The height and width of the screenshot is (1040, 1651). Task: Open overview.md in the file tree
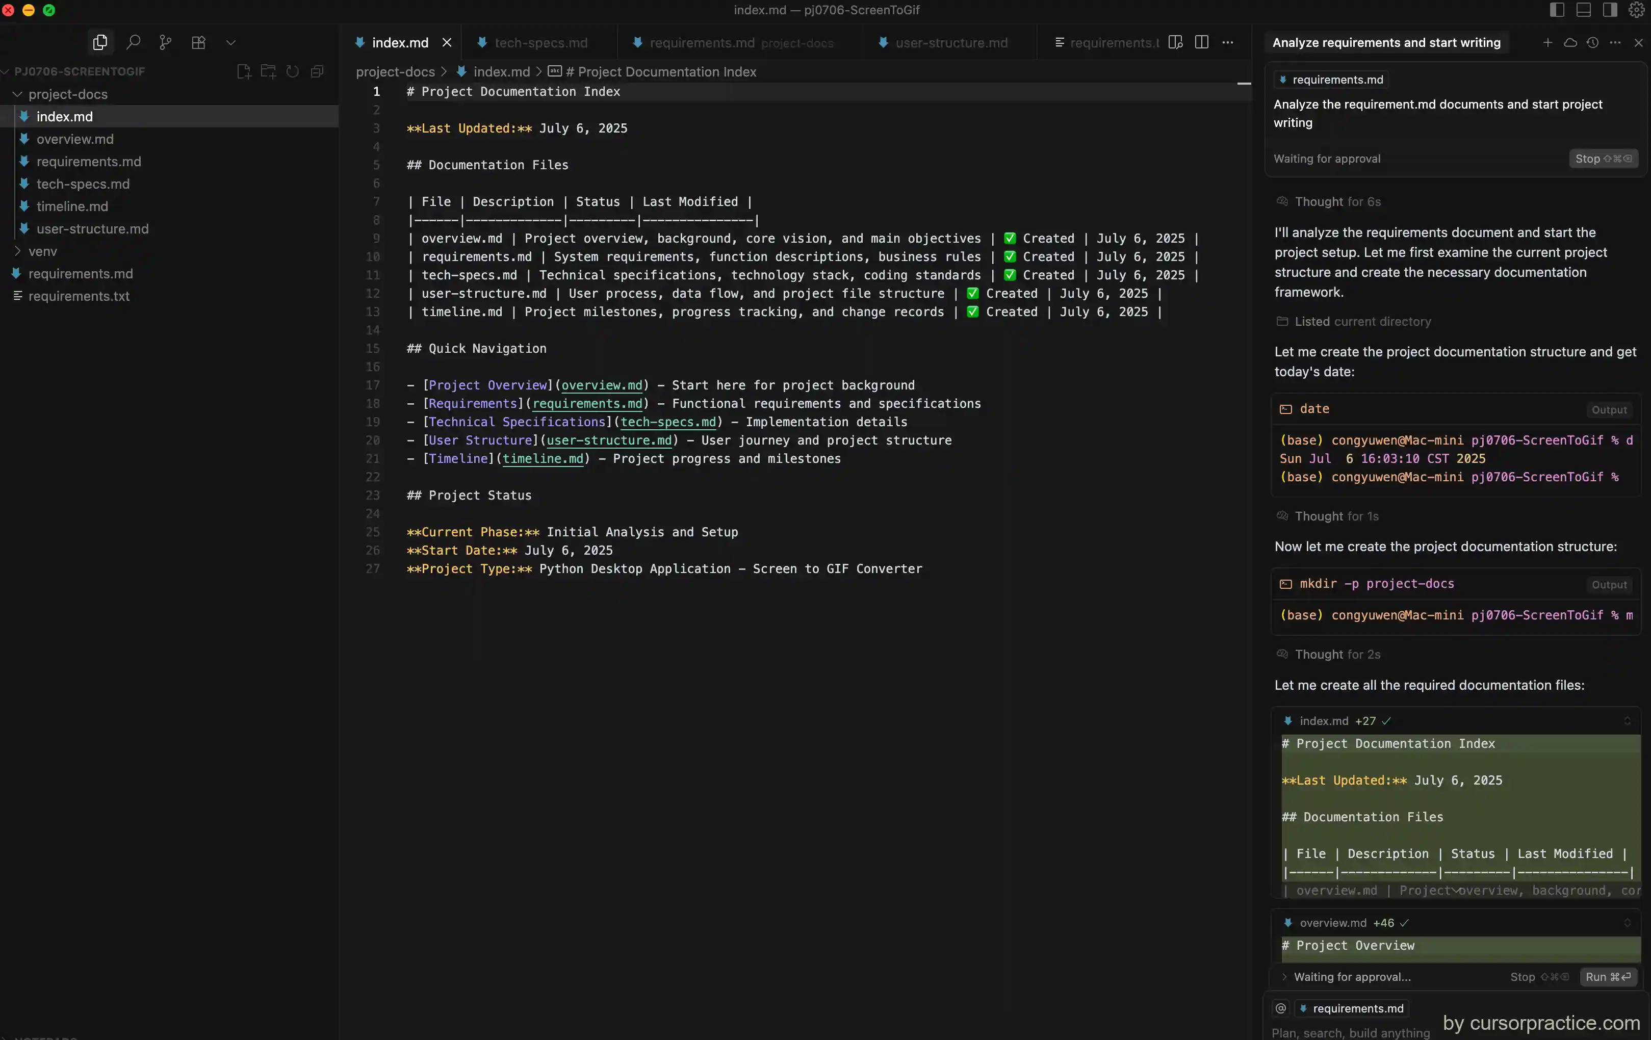coord(75,139)
